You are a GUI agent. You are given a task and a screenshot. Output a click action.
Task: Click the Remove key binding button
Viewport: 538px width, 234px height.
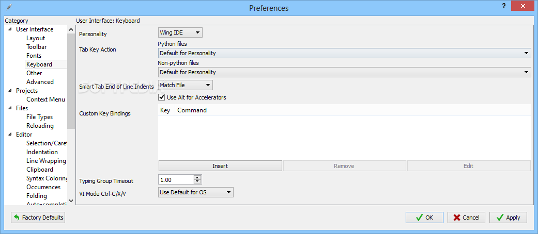344,166
